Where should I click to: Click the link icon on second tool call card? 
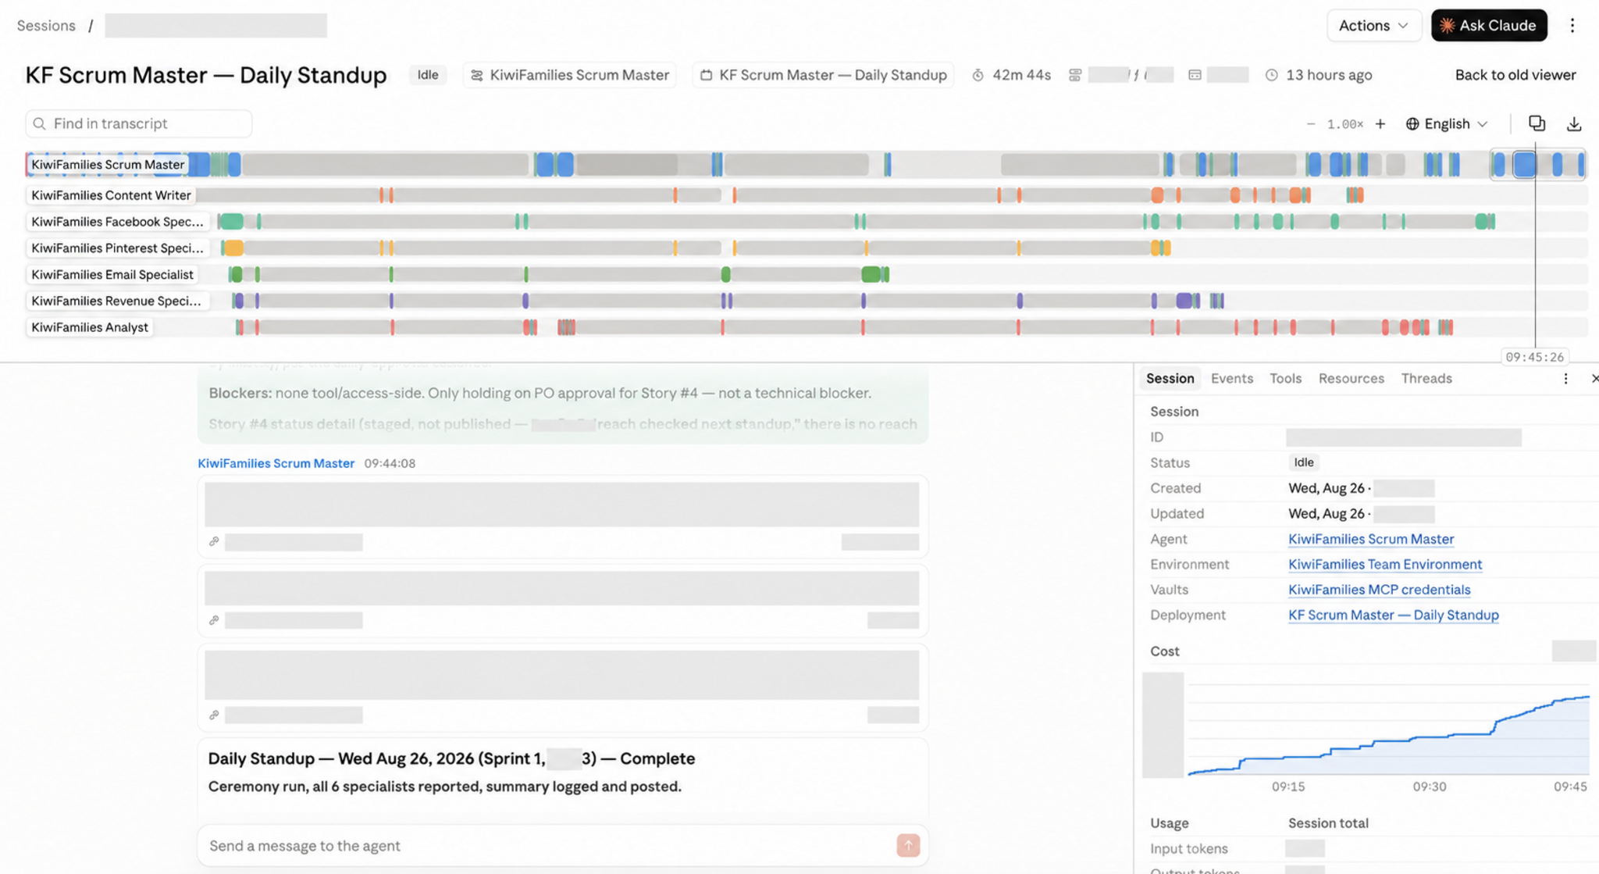coord(214,620)
